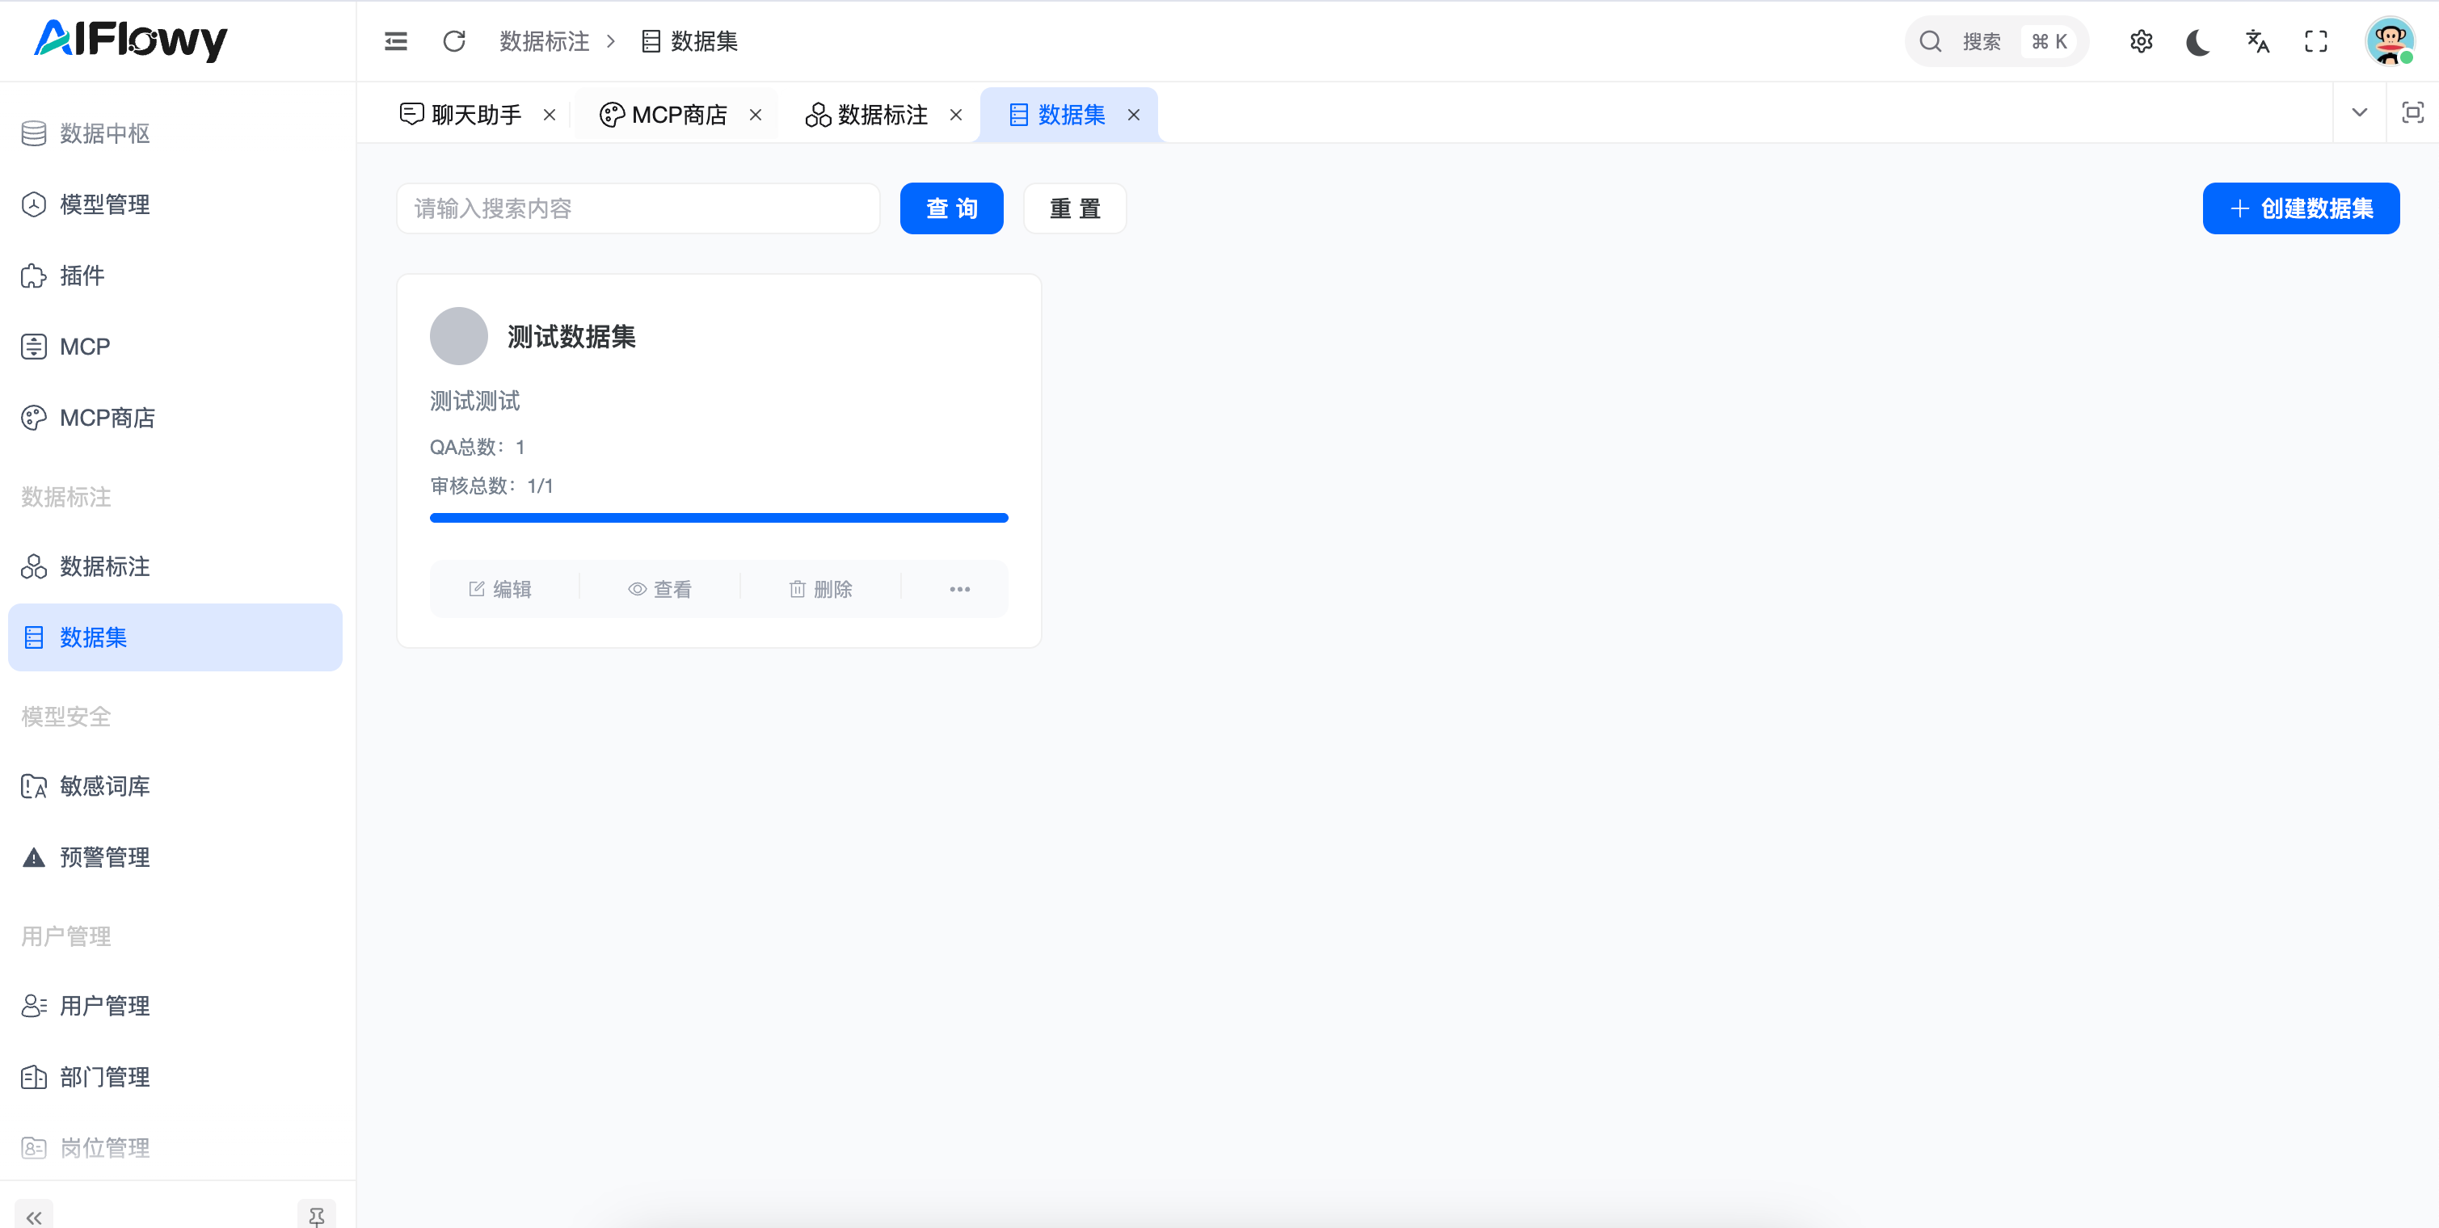Click the 查看 eye button on the dataset card
Screen dimensions: 2439x1228
click(x=660, y=589)
